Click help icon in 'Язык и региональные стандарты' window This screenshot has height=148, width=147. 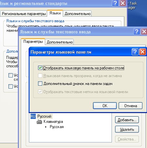(115, 3)
